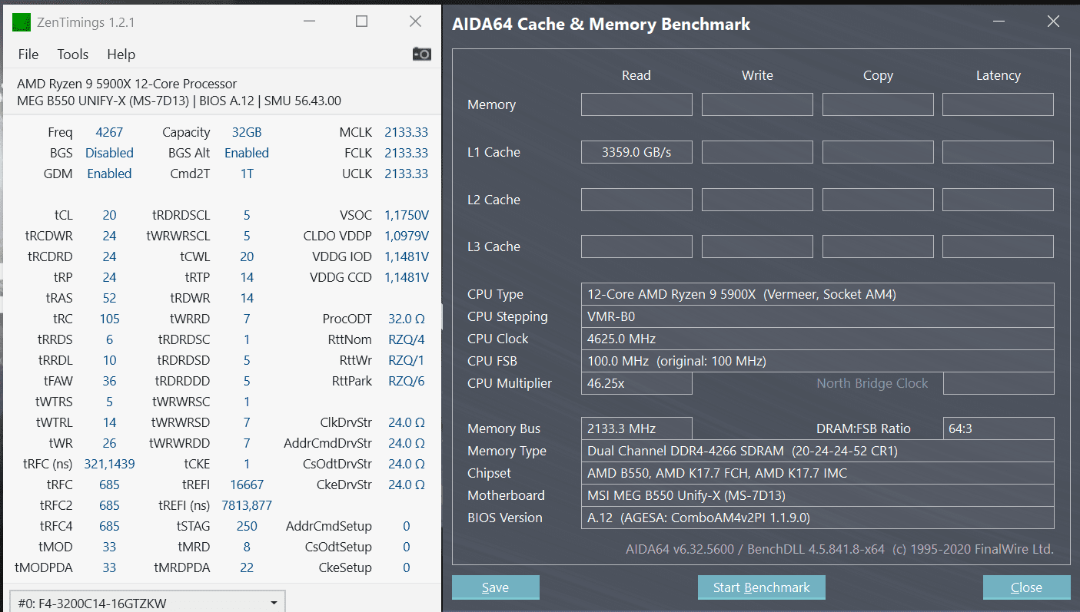Click the BGS Alt Enabled value
The height and width of the screenshot is (612, 1080).
[247, 153]
